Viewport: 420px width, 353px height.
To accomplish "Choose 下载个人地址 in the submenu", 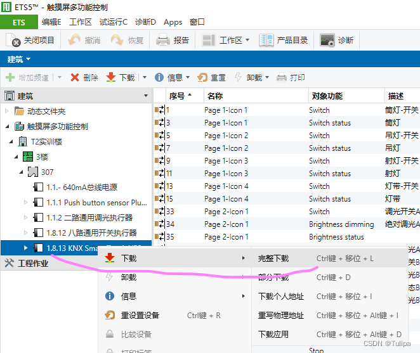I will point(330,296).
